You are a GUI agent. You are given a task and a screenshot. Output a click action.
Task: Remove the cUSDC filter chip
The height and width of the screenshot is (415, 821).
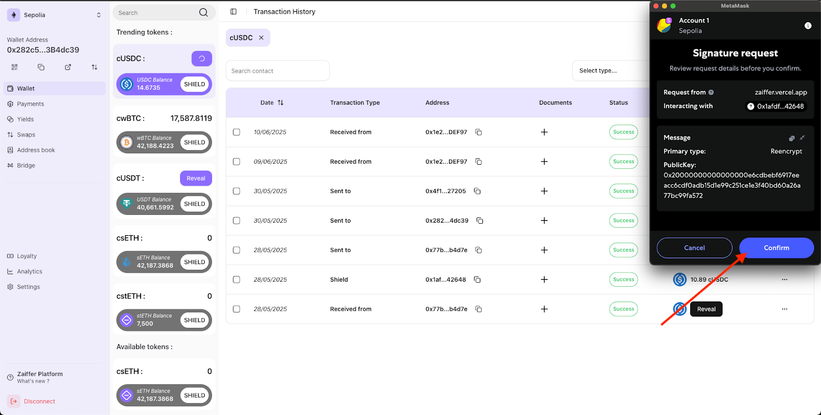click(261, 37)
